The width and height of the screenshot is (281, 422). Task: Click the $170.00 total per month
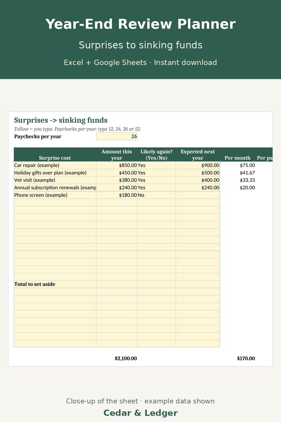(246, 358)
